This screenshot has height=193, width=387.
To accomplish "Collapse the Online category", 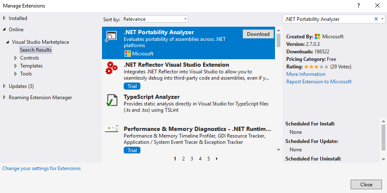I will pyautogui.click(x=4, y=30).
